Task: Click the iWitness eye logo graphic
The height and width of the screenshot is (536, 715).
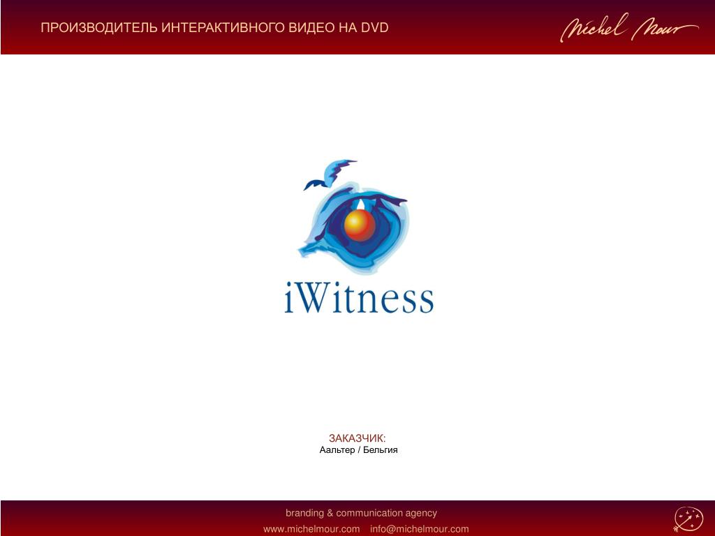Action: pos(354,217)
